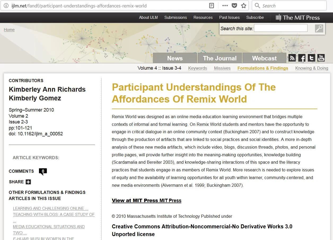Open the Past Issues menu

pos(229,17)
